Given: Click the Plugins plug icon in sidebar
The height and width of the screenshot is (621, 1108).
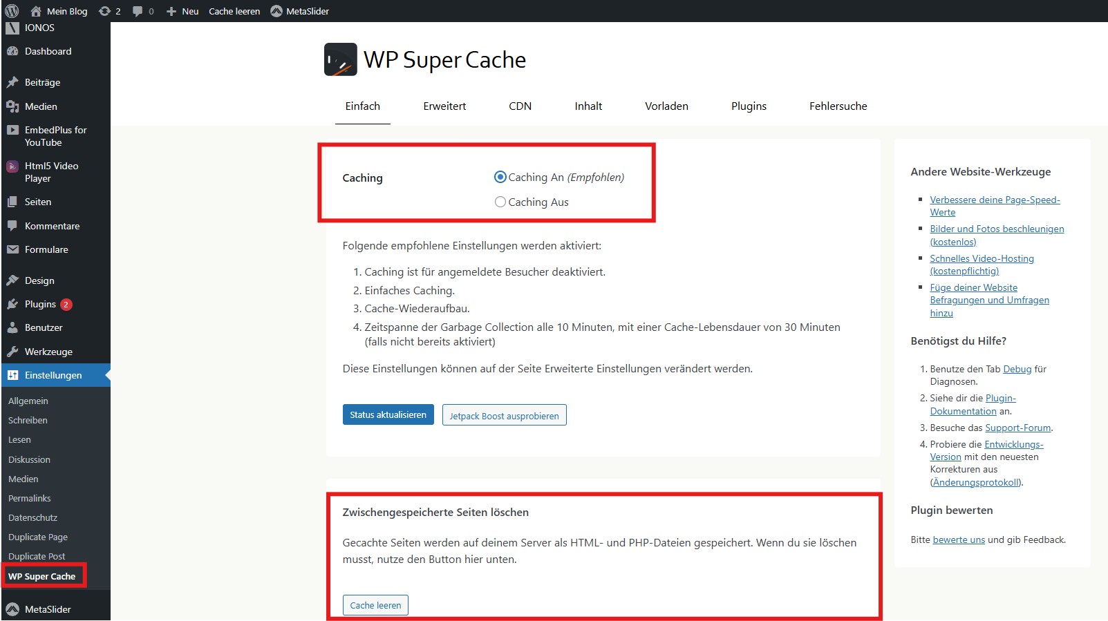Looking at the screenshot, I should coord(12,304).
